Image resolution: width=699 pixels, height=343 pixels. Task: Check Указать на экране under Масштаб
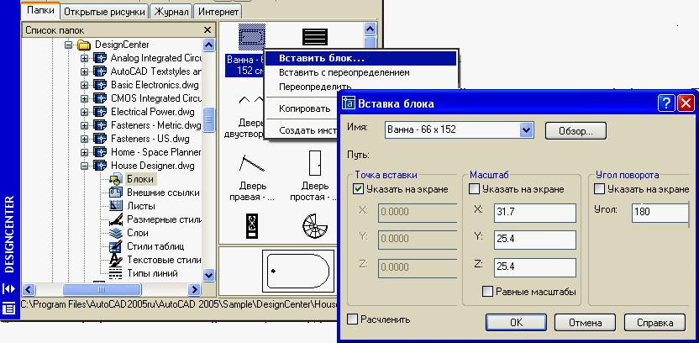[x=475, y=189]
